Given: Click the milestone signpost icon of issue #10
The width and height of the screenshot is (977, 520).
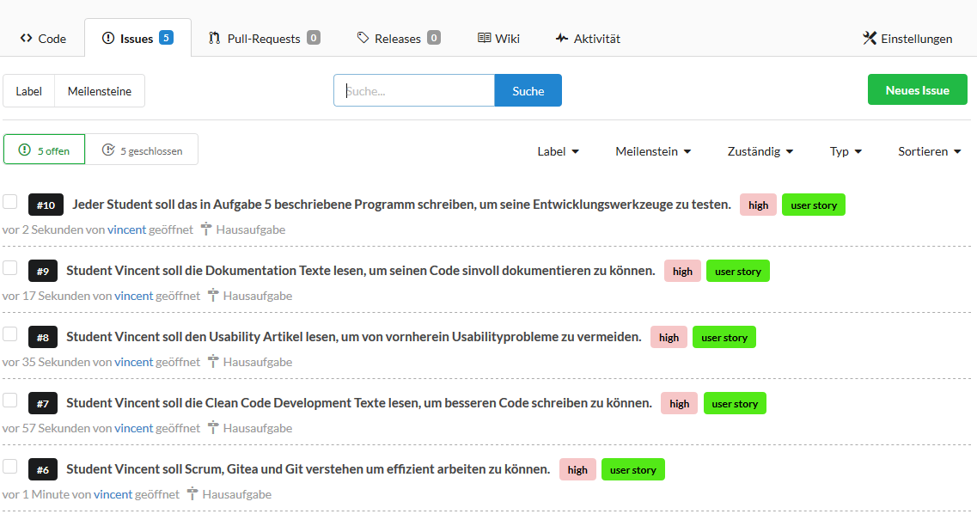Looking at the screenshot, I should click(x=206, y=229).
